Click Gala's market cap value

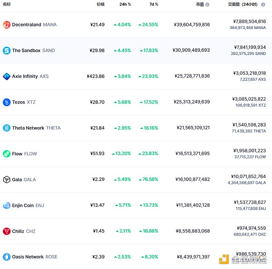tap(192, 180)
